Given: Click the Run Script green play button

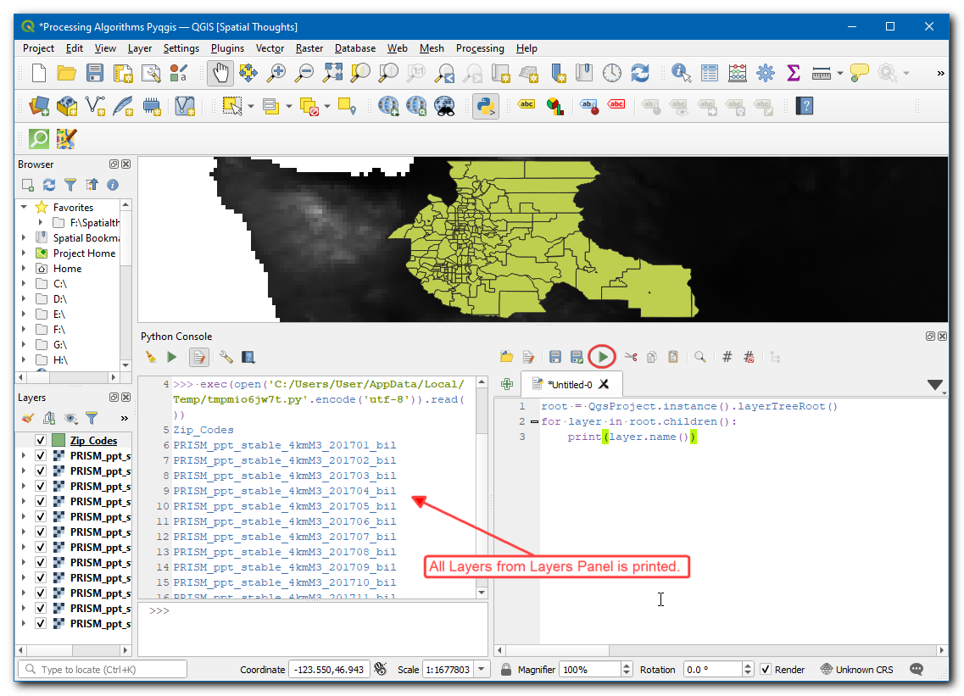Looking at the screenshot, I should (602, 357).
